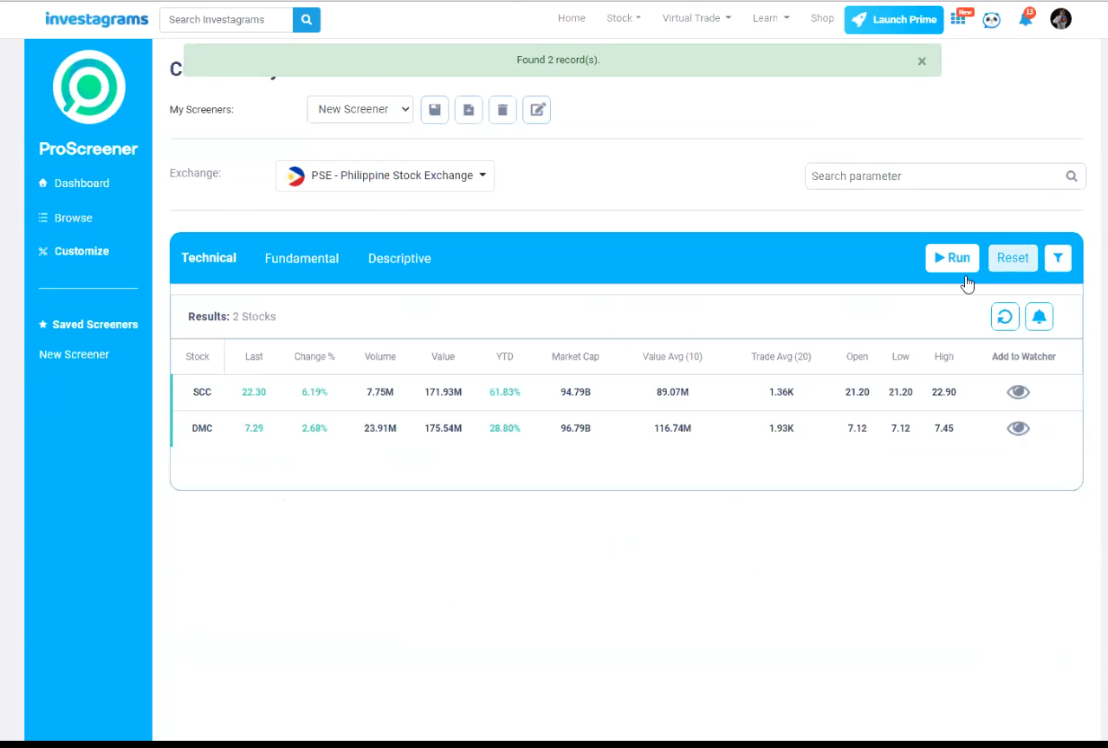Open the New Screener dropdown

pyautogui.click(x=360, y=109)
